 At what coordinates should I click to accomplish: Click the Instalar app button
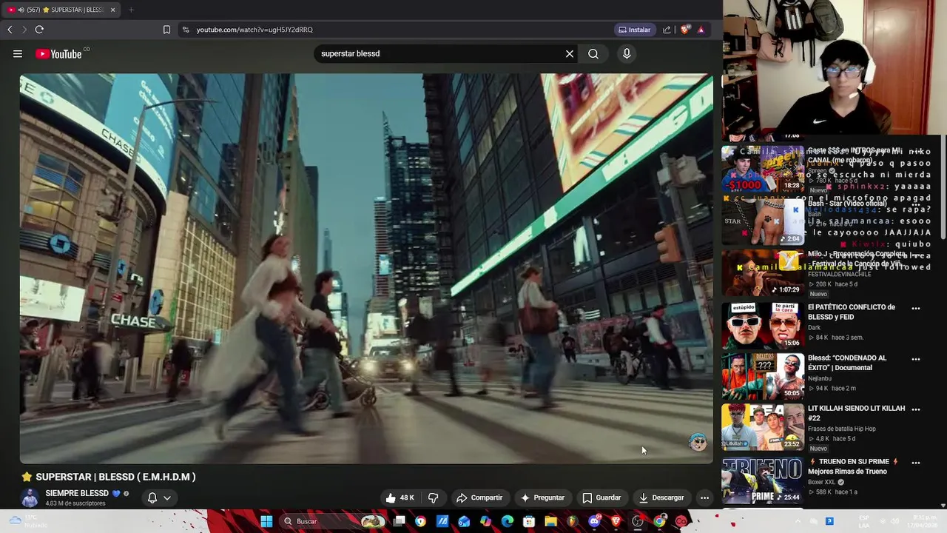coord(634,30)
